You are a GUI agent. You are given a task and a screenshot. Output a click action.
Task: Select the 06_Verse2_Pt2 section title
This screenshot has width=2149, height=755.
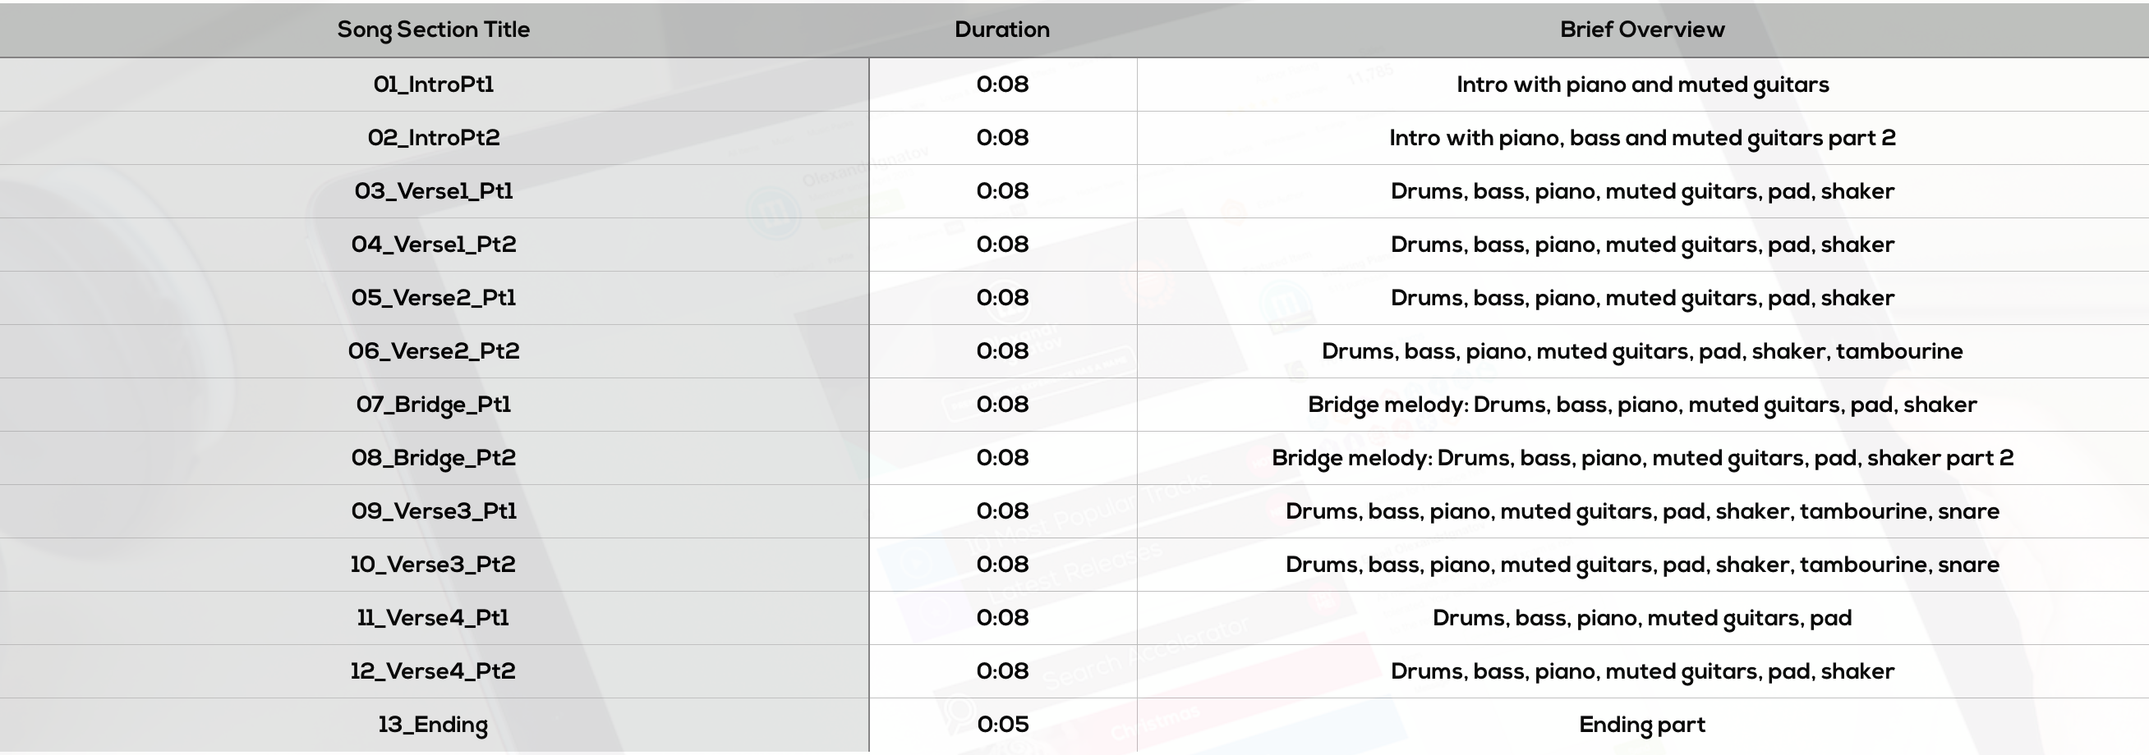coord(433,351)
